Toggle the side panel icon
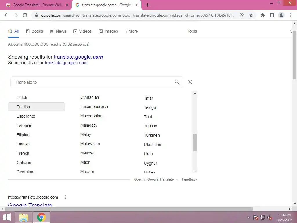The image size is (297, 223). 272,15
